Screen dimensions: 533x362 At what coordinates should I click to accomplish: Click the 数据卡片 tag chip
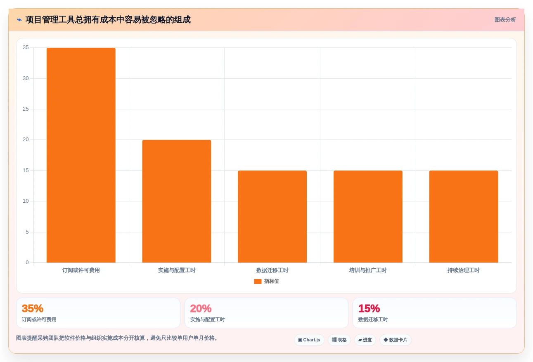pos(396,340)
